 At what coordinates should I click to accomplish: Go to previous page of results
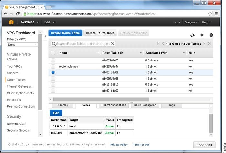click(x=163, y=44)
